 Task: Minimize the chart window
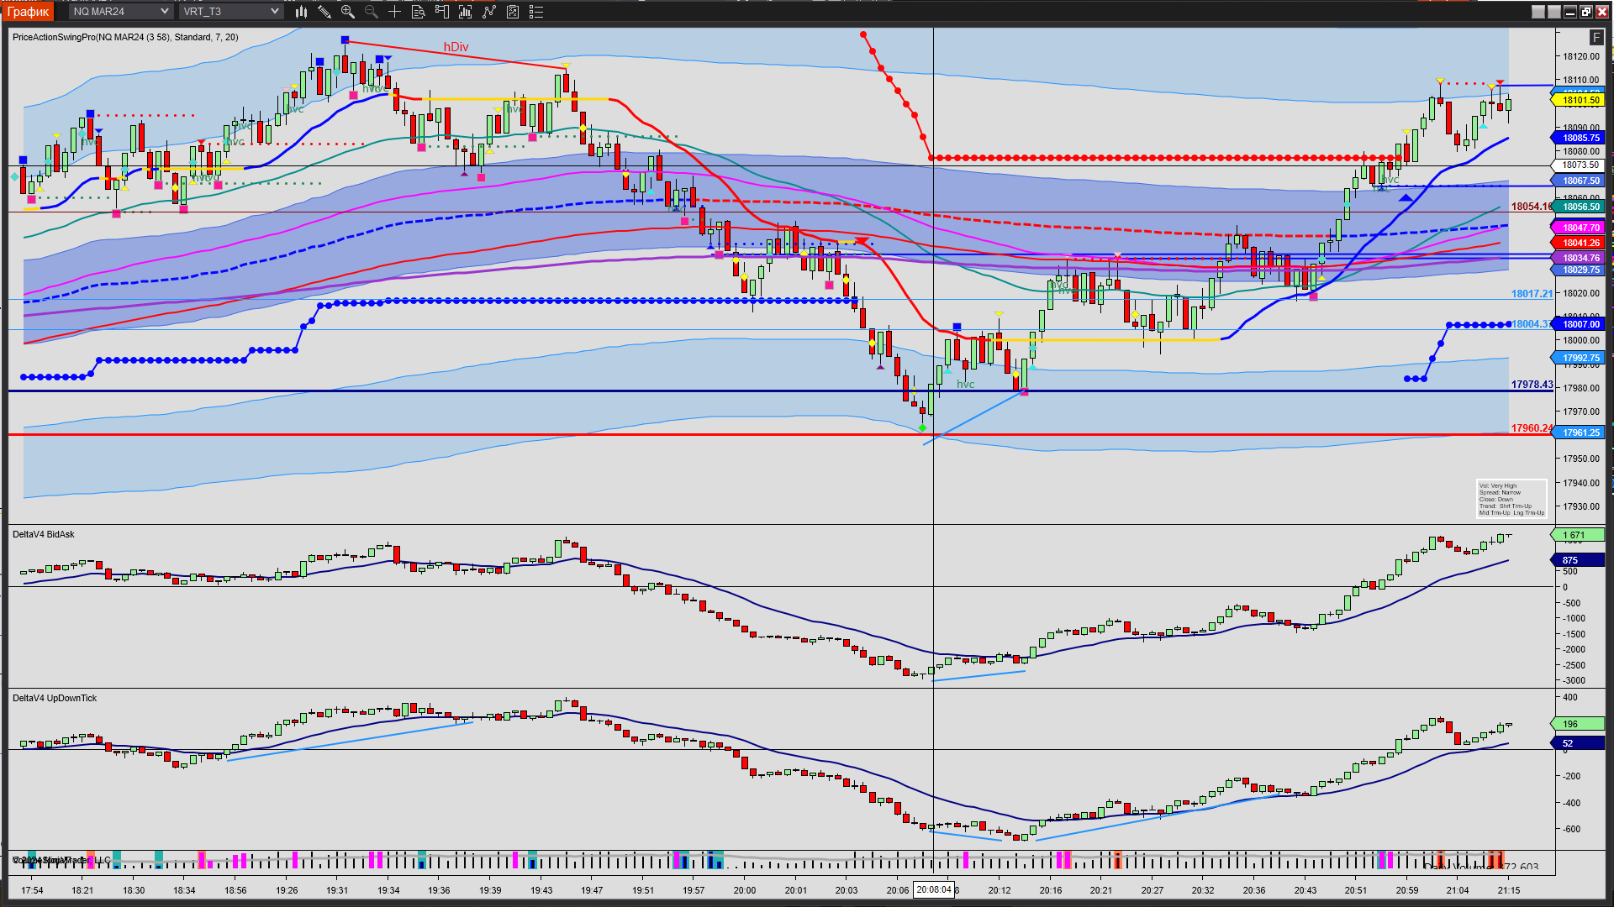point(1570,12)
